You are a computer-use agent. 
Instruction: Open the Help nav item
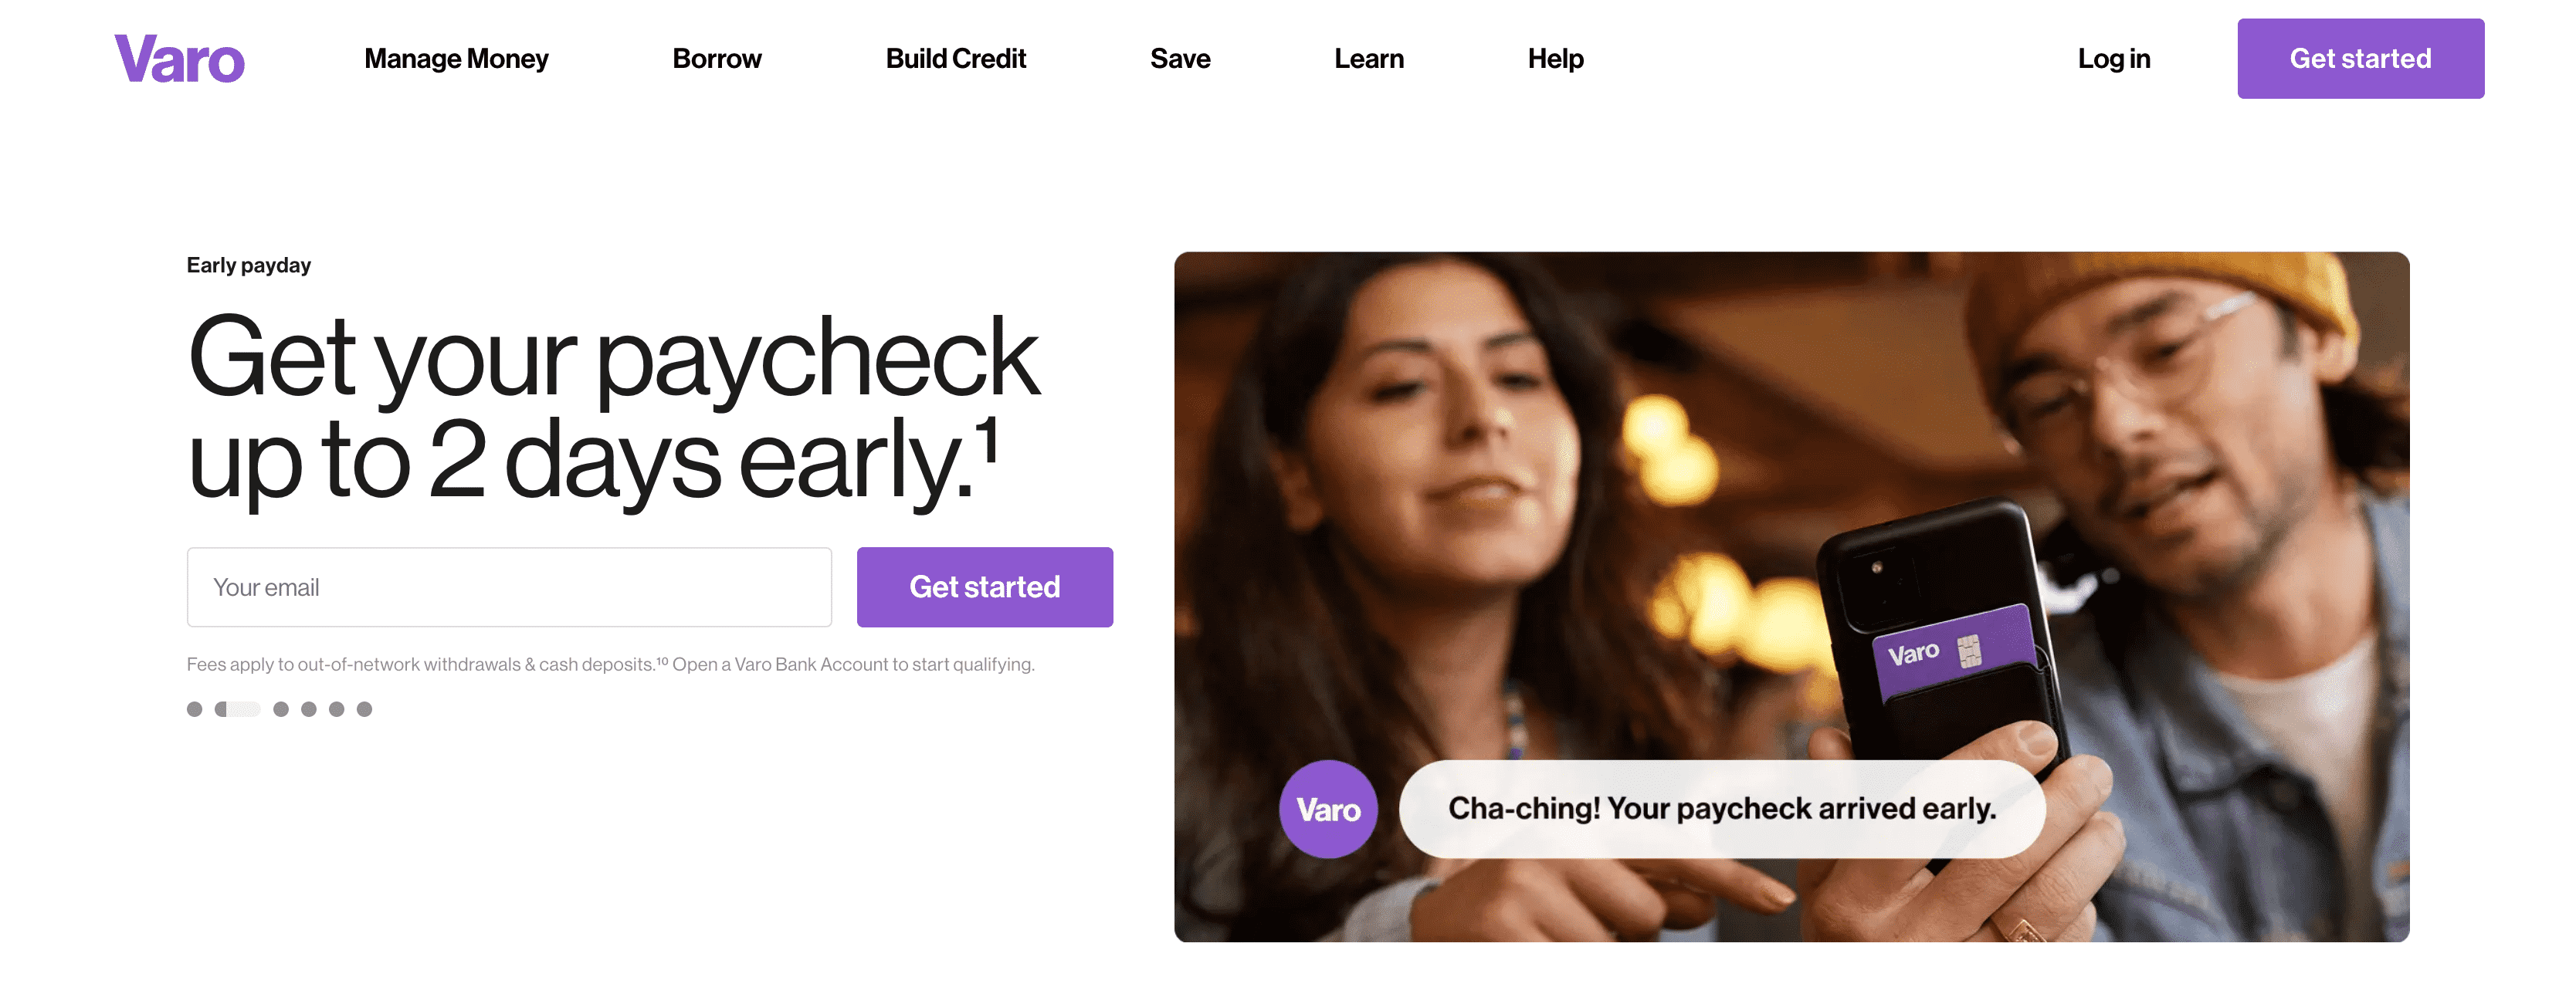click(1556, 59)
